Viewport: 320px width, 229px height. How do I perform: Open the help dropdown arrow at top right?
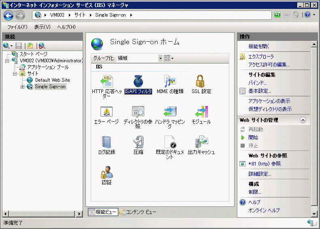point(314,15)
